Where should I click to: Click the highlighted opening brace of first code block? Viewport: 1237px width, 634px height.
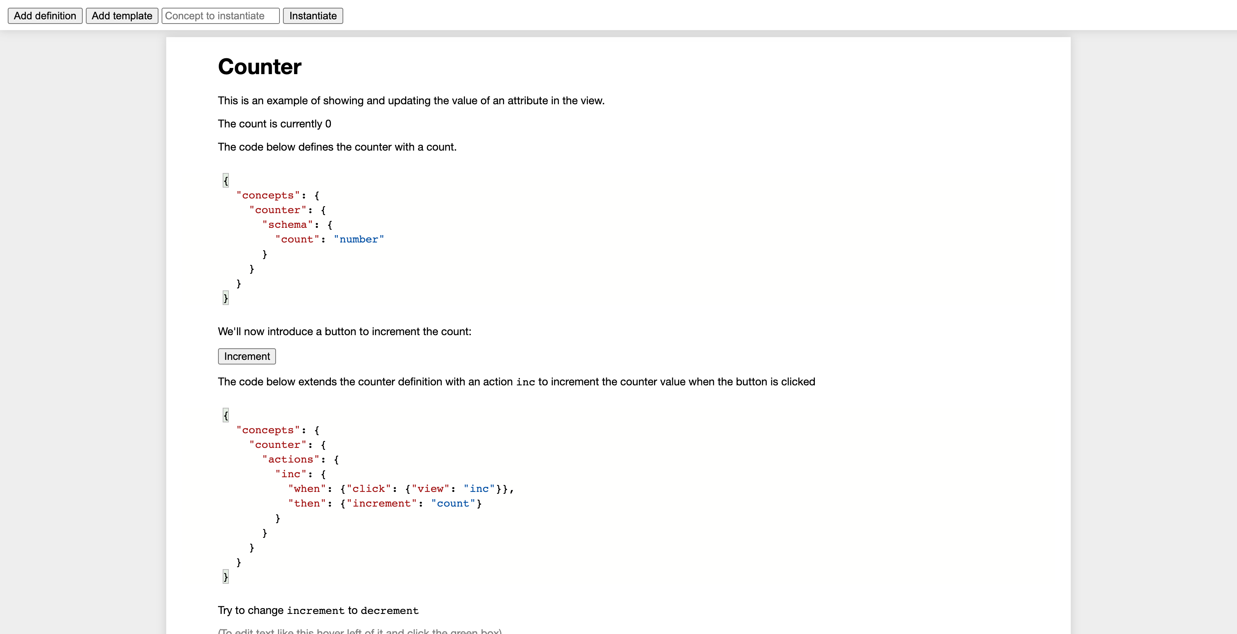pyautogui.click(x=226, y=180)
